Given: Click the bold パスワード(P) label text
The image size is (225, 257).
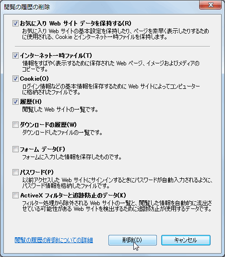Looking at the screenshot, I should [x=37, y=172].
